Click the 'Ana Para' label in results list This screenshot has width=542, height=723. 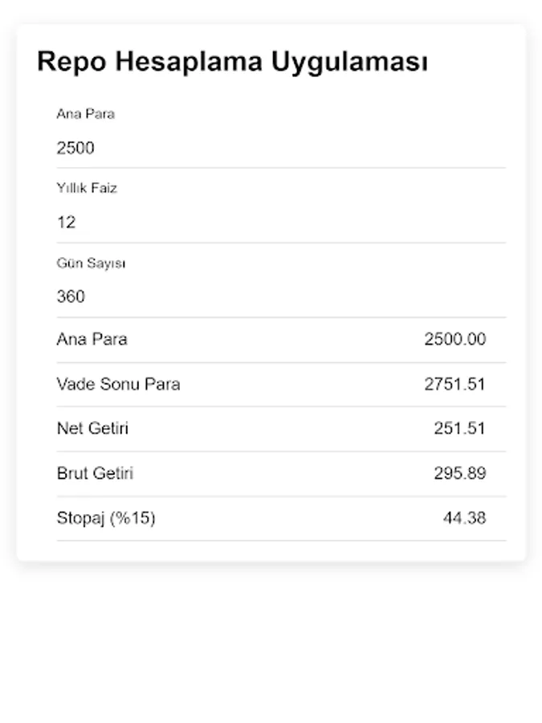[x=92, y=339]
